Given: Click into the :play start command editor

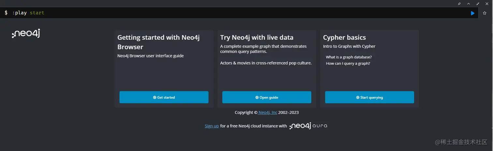Looking at the screenshot, I should click(228, 13).
